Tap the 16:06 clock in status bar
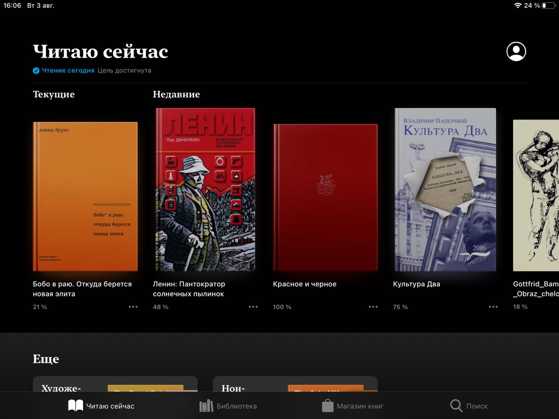The image size is (559, 419). point(12,5)
